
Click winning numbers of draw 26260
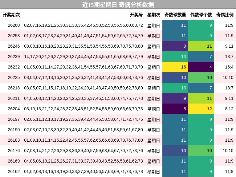click(x=83, y=25)
